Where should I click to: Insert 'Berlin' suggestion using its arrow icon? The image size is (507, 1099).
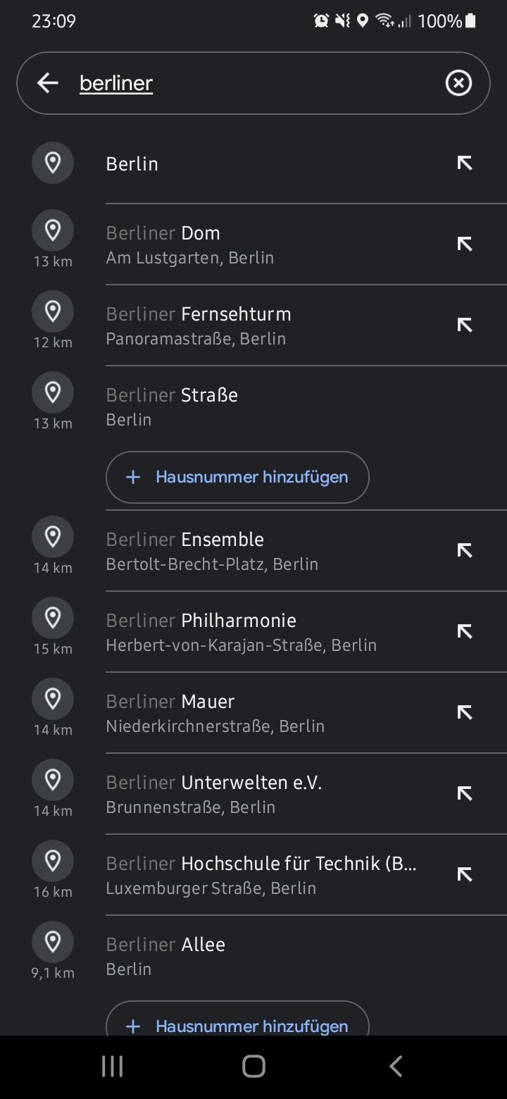(464, 163)
